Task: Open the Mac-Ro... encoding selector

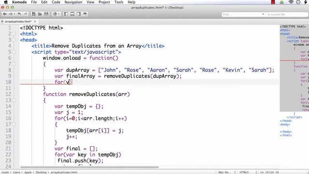Action: 227,172
